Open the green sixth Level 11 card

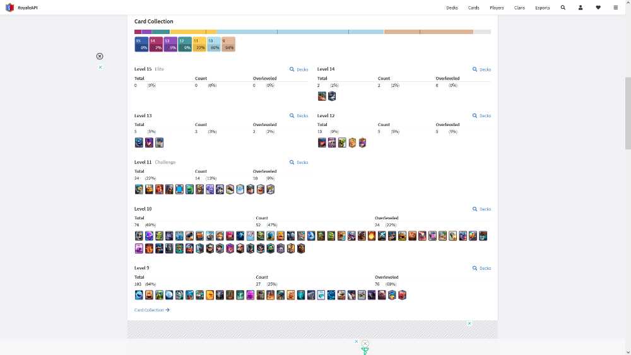[189, 189]
